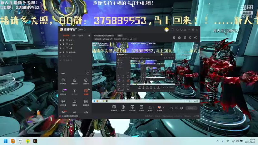The width and height of the screenshot is (258, 145).
Task: Toggle visibility of the 文本2 source
Action: click(x=60, y=44)
